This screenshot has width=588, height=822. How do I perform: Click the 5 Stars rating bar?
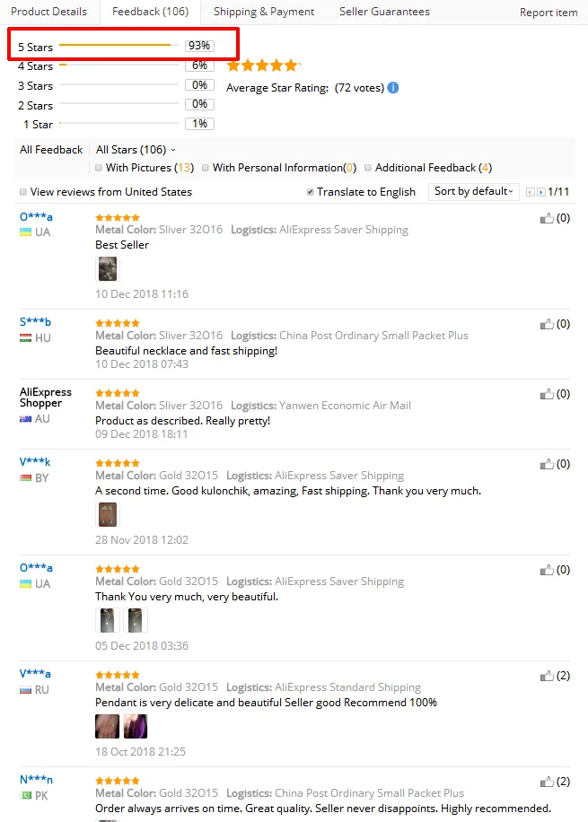[115, 46]
